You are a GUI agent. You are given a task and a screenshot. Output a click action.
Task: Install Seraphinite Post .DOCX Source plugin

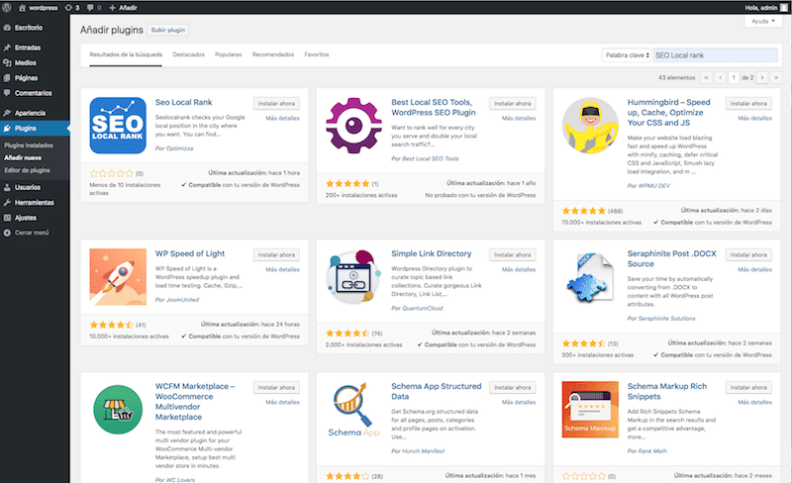click(748, 254)
